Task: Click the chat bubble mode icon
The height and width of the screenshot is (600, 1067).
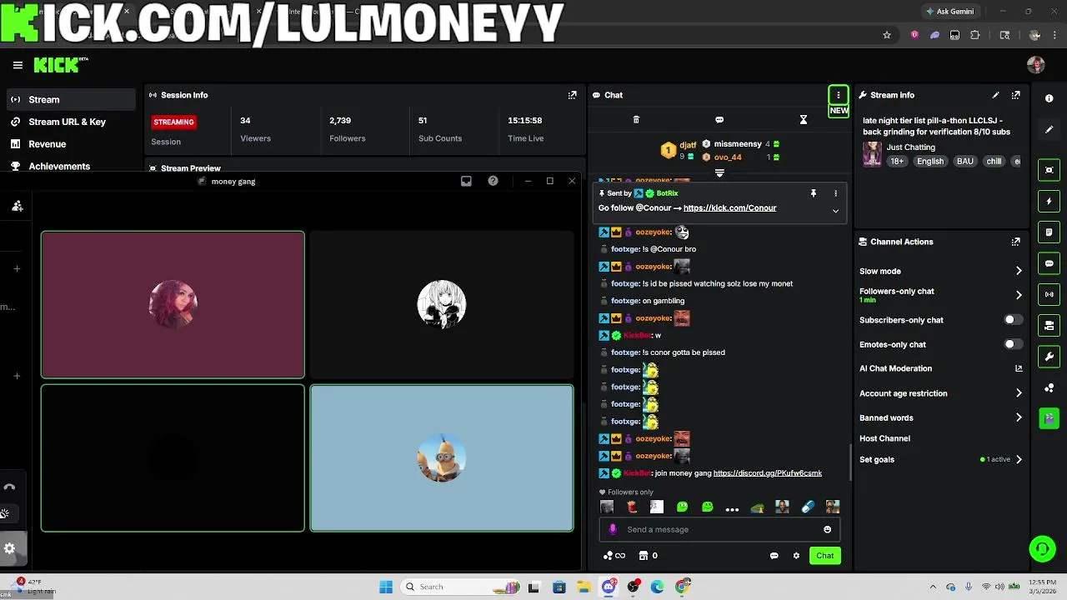Action: pyautogui.click(x=719, y=120)
